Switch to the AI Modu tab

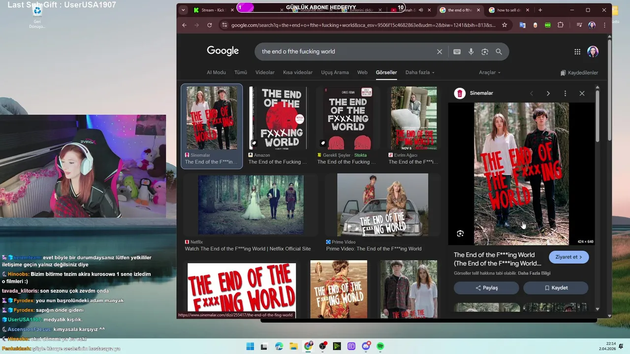(x=216, y=72)
